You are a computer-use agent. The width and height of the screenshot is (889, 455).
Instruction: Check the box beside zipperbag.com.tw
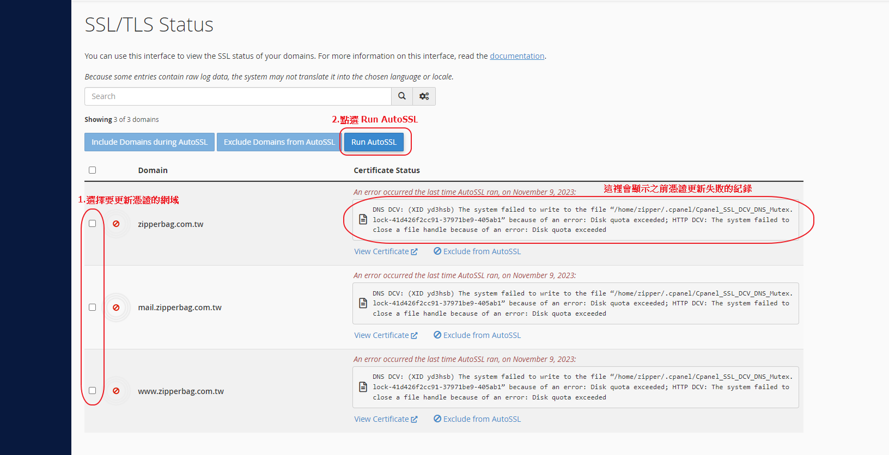click(x=93, y=224)
